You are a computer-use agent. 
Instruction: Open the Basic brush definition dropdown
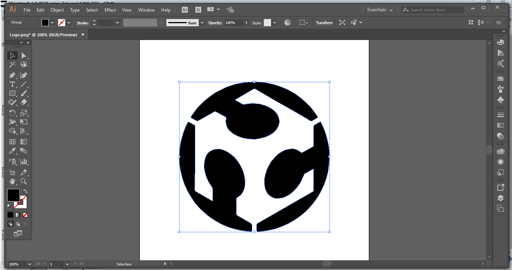pos(202,23)
